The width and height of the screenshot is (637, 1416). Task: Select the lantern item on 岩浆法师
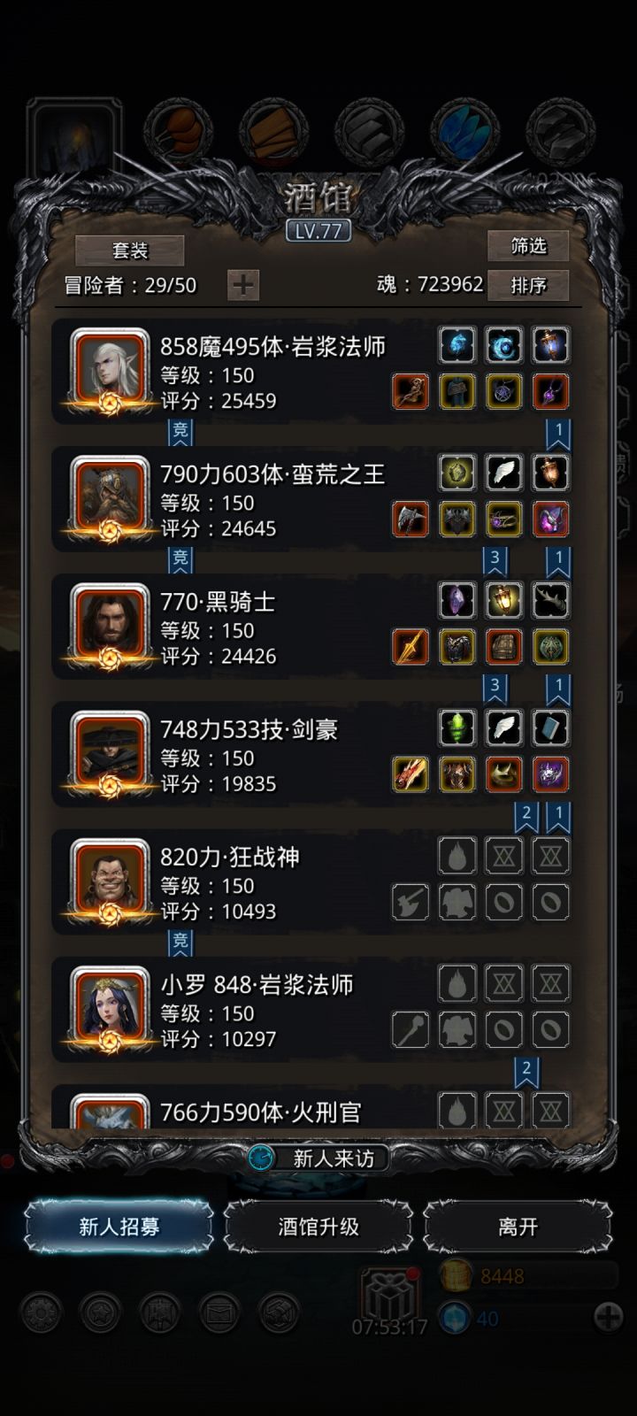tap(550, 345)
